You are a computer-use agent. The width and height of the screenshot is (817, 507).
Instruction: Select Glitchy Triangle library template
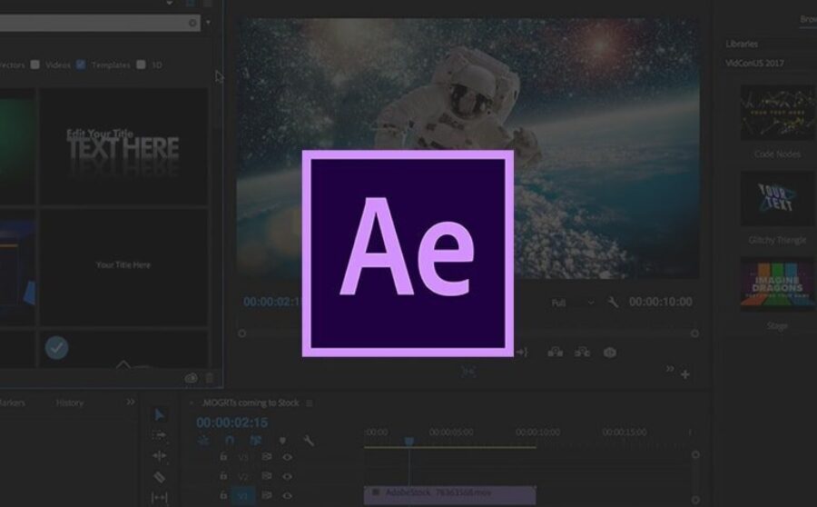point(778,199)
